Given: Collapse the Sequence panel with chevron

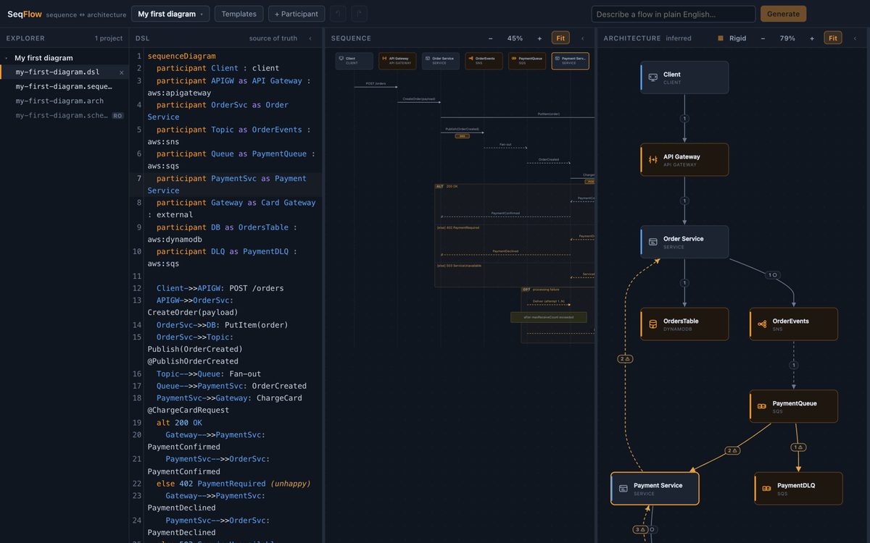Looking at the screenshot, I should [x=582, y=38].
